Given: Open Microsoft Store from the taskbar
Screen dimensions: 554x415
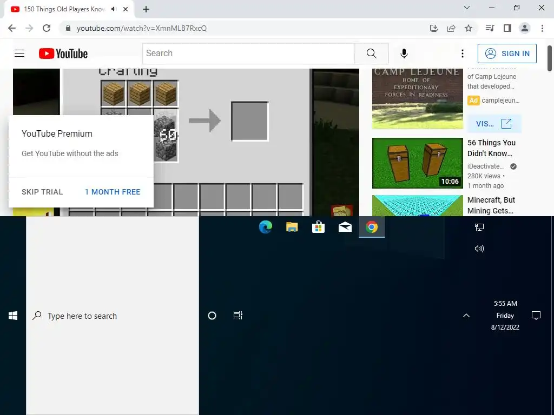Looking at the screenshot, I should click(x=318, y=227).
